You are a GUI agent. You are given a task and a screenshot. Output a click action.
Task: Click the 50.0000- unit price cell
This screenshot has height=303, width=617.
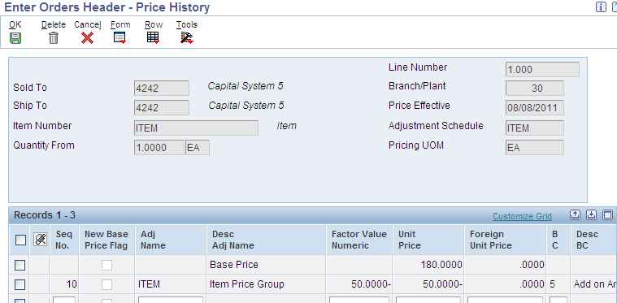[428, 284]
